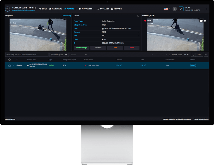Screen dimensions: 214x165
Task: Take a snapshot with the camera icon
Action: coord(205,21)
